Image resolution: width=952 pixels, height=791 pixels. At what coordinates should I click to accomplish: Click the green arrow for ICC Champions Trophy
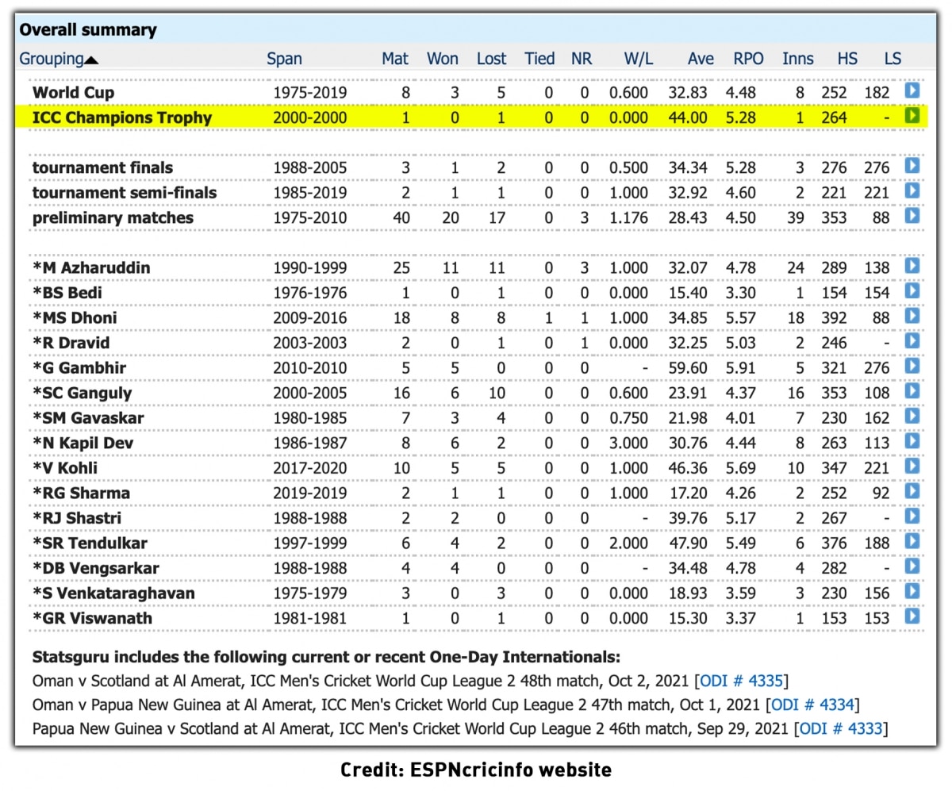click(912, 117)
